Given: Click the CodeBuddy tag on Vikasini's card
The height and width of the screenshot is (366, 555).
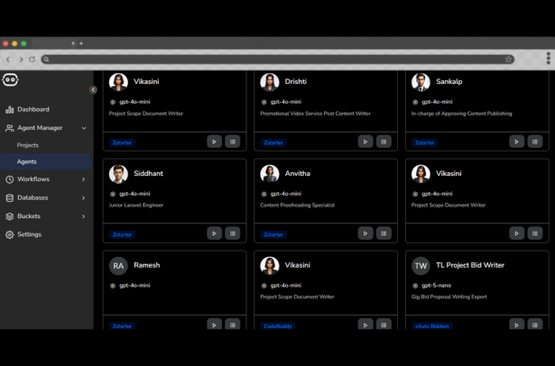Looking at the screenshot, I should point(278,326).
